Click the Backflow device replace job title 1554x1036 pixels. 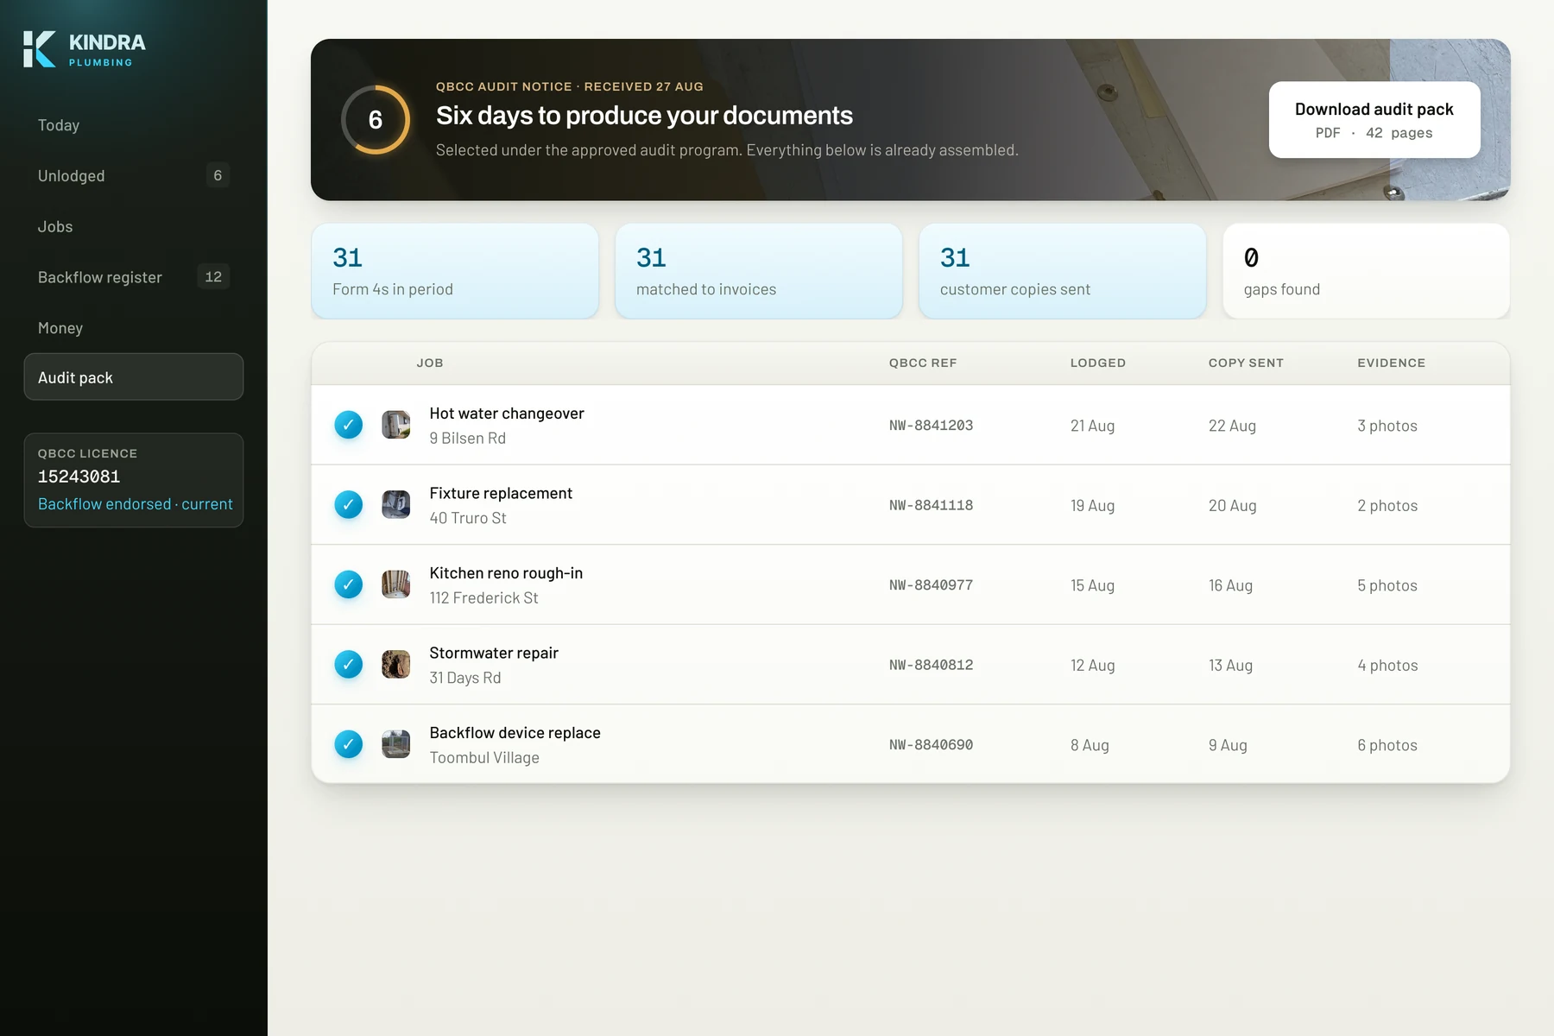(x=515, y=733)
